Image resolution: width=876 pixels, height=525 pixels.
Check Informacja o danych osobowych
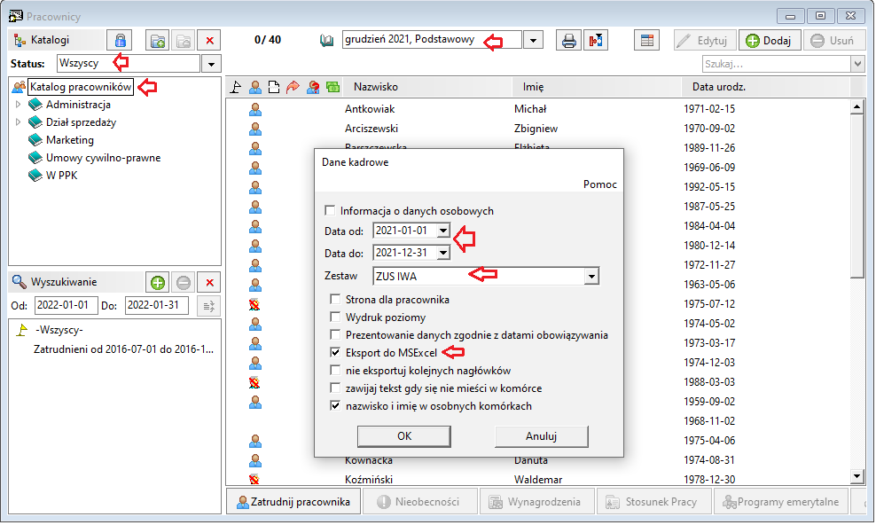pos(330,210)
